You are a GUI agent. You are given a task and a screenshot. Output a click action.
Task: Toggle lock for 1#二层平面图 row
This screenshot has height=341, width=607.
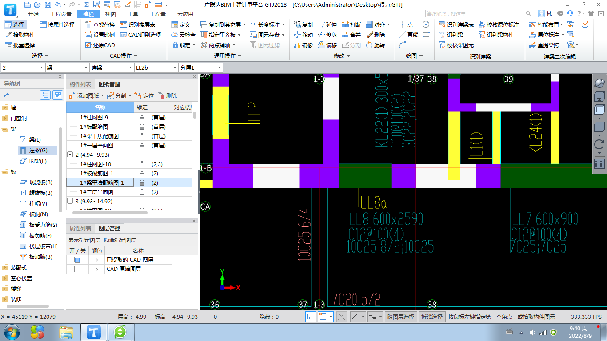142,192
